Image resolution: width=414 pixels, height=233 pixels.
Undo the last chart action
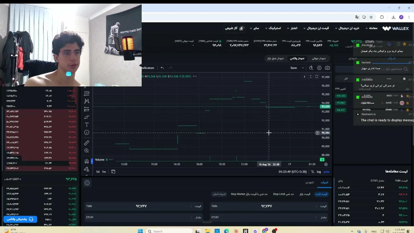(162, 68)
